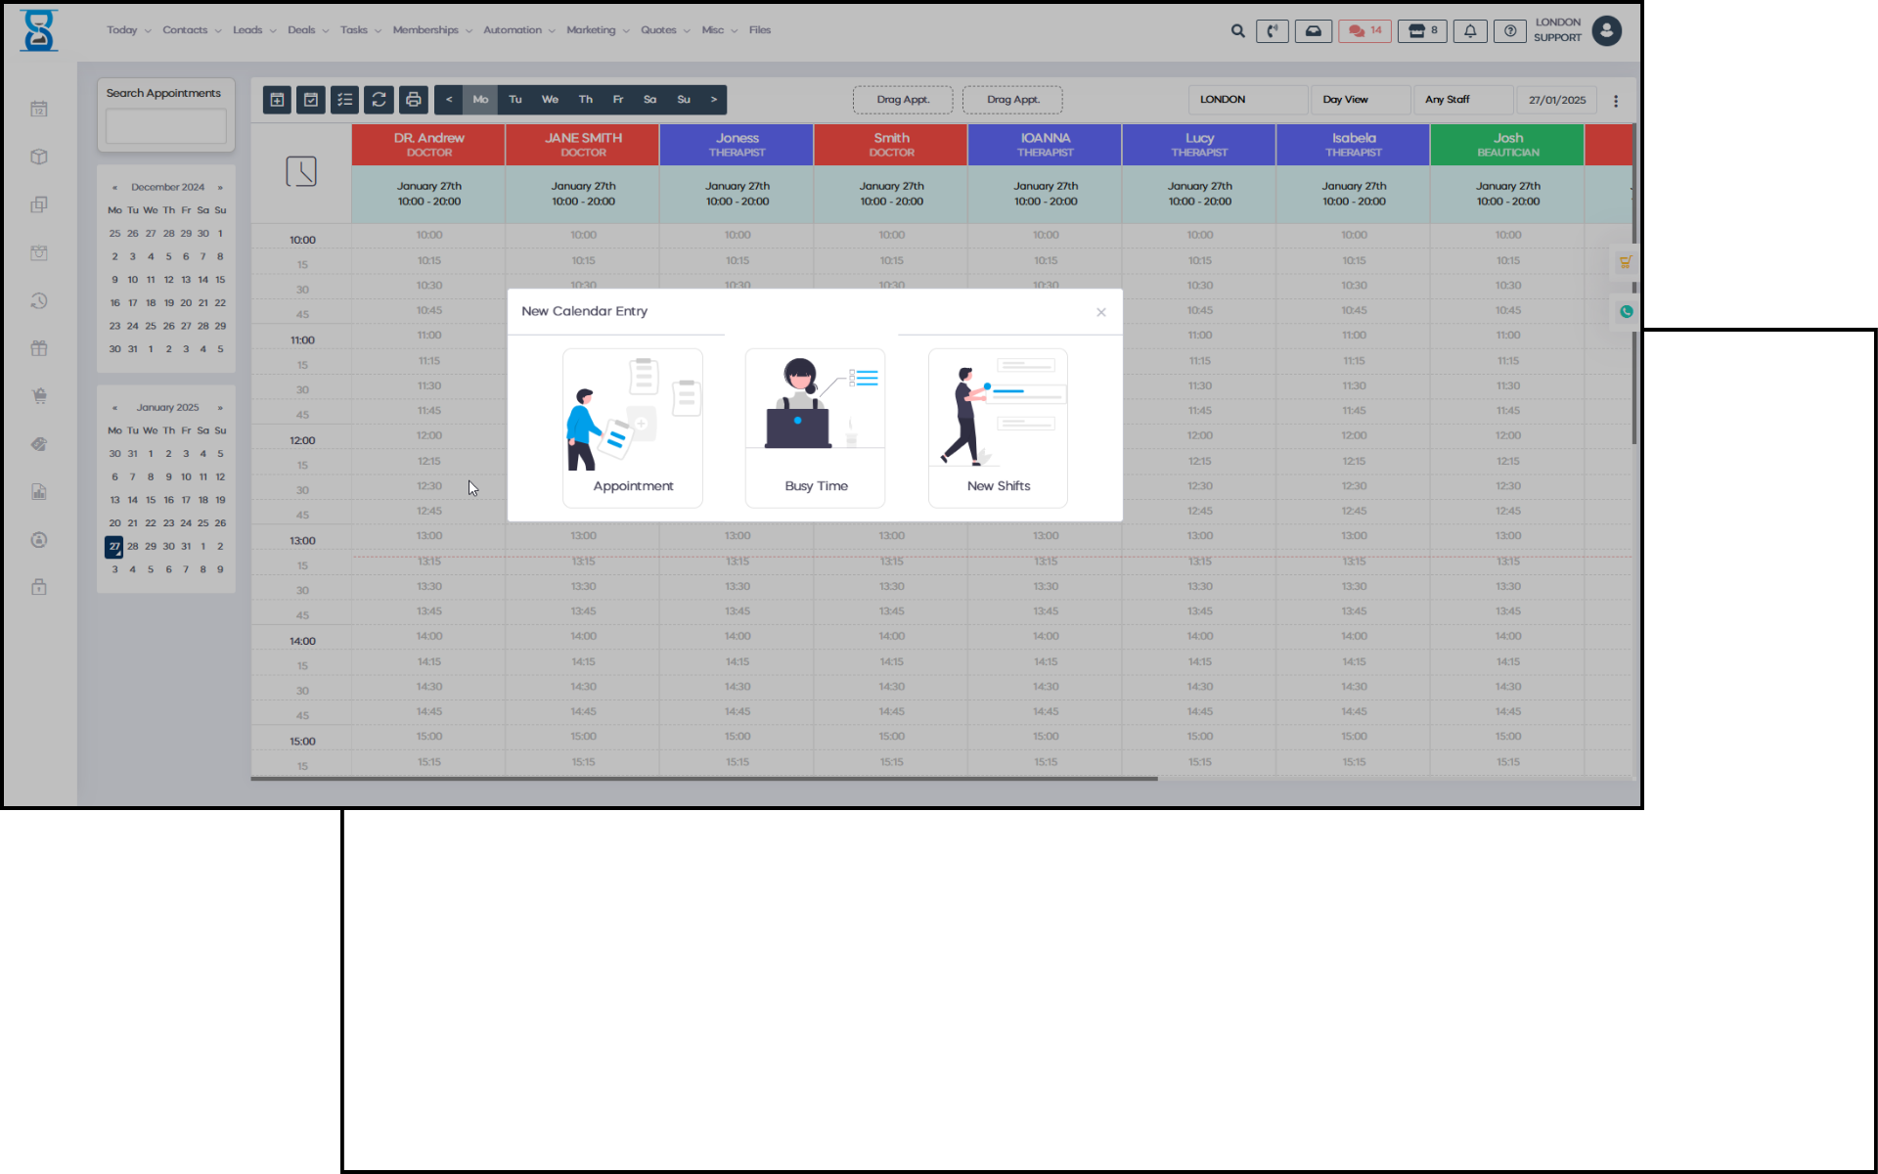This screenshot has height=1174, width=1878.
Task: Click the add calendar entry icon
Action: tap(277, 100)
